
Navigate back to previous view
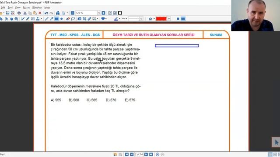tap(157, 154)
